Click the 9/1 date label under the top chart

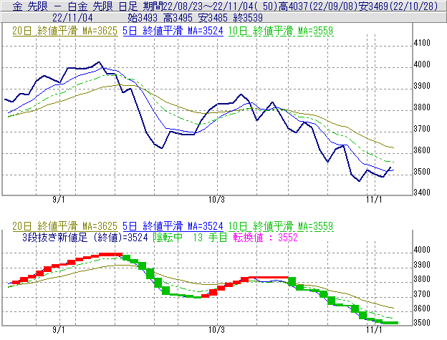tap(59, 200)
